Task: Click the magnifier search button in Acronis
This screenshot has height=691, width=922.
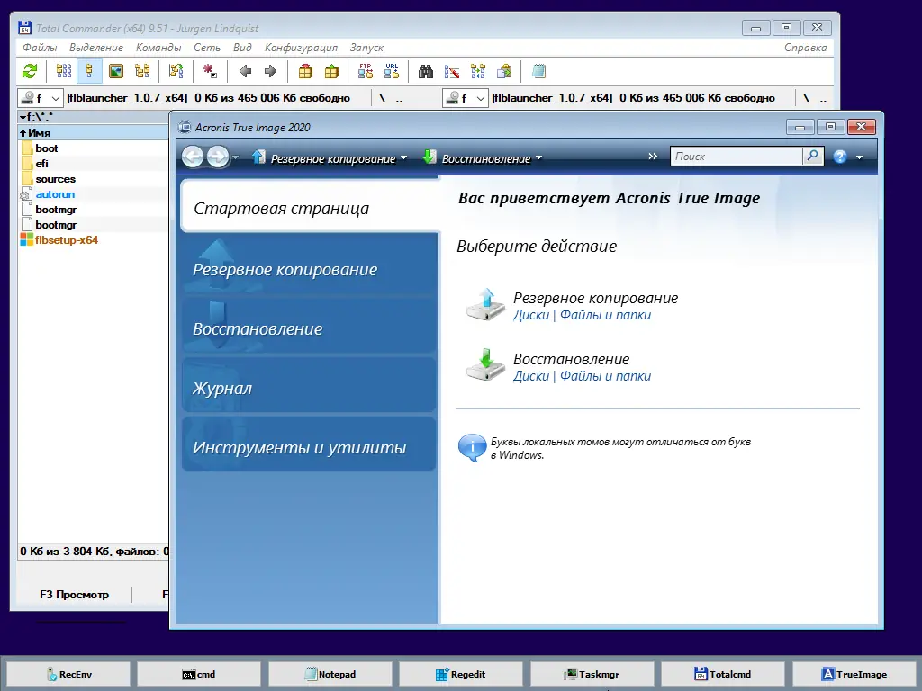Action: 813,156
